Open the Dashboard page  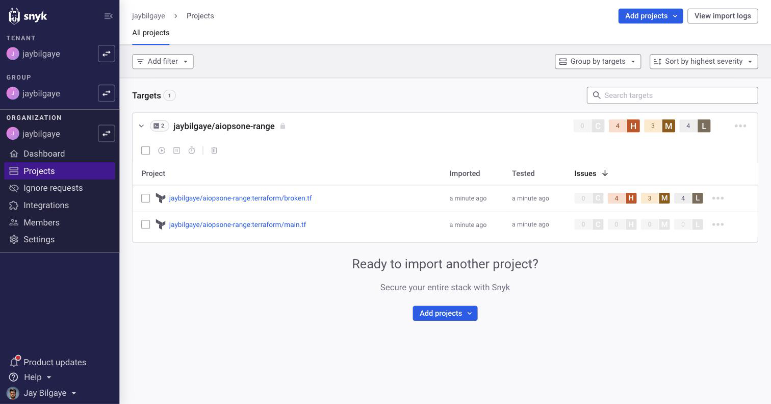pyautogui.click(x=60, y=154)
